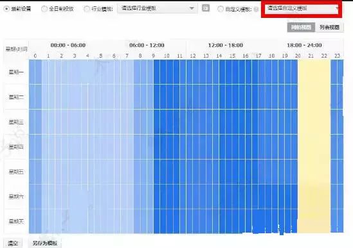Image resolution: width=353 pixels, height=248 pixels.
Task: Click the industry template dropdown arrow
Action: (192, 8)
